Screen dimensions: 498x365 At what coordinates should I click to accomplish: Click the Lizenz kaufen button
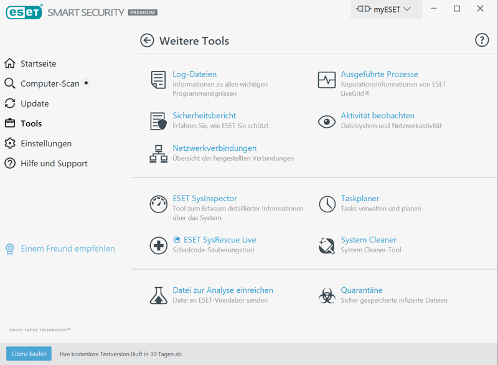[29, 354]
